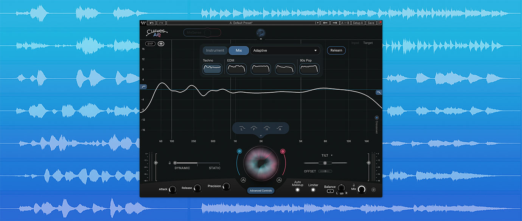Click the lock icon above Mix knob
Viewport: 522px width, 221px height.
[353, 184]
